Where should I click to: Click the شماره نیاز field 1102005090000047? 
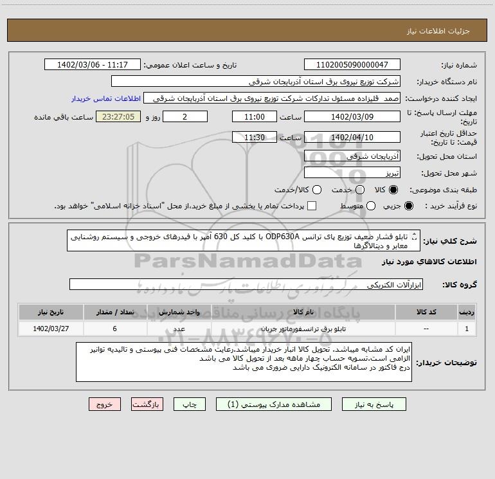tap(352, 64)
